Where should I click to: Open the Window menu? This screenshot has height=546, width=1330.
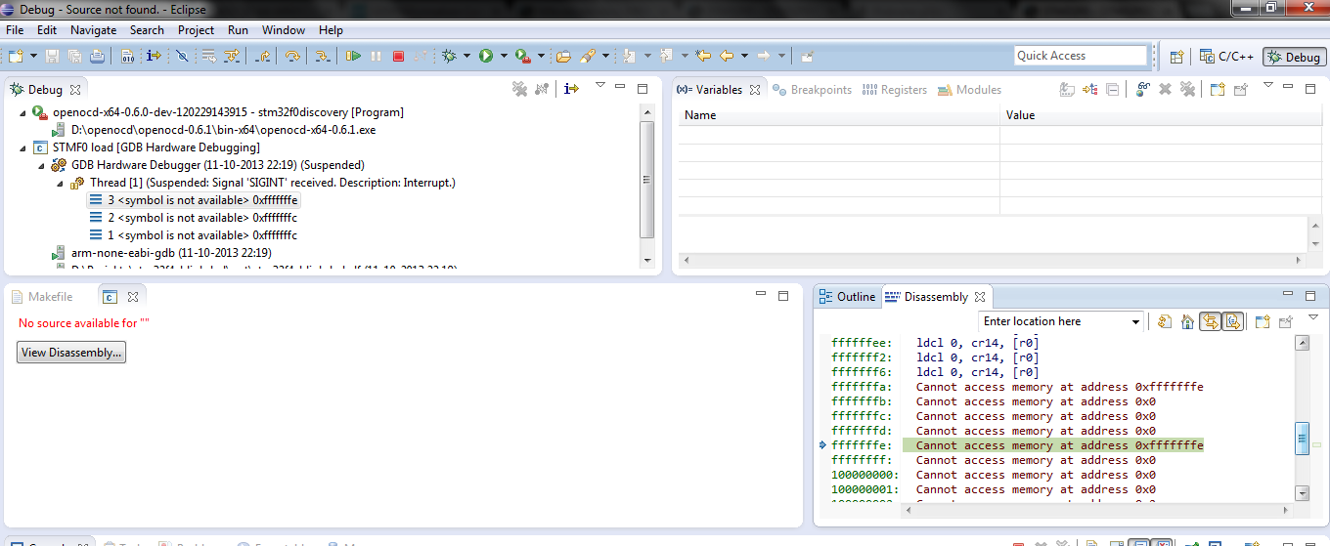tap(284, 30)
